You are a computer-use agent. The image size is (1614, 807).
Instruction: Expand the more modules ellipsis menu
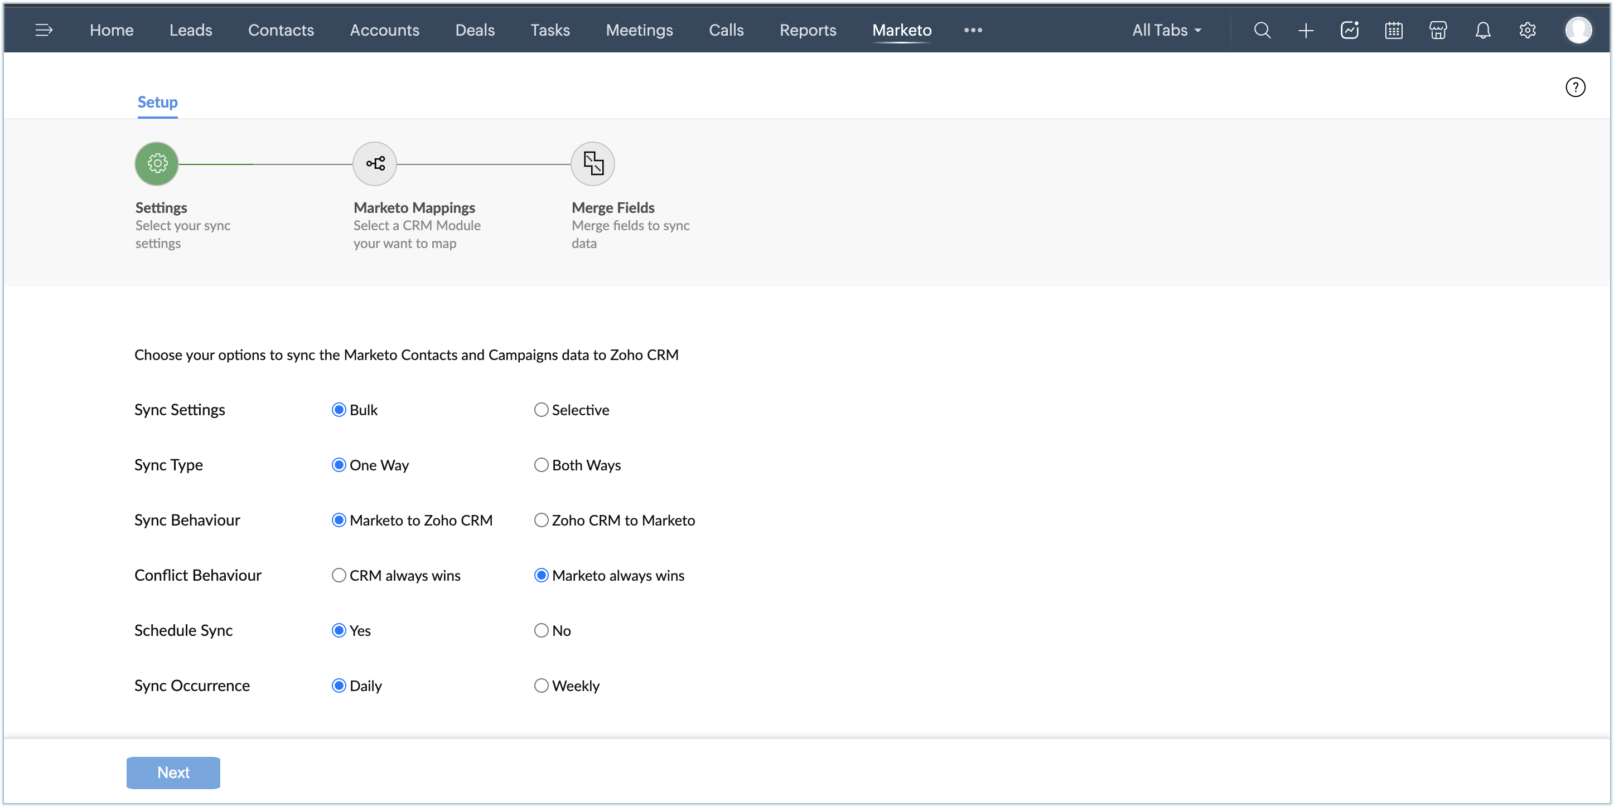(973, 30)
